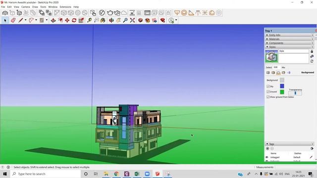The image size is (317, 178).
Task: Hide the Untagged tag eye icon
Action: tap(267, 157)
